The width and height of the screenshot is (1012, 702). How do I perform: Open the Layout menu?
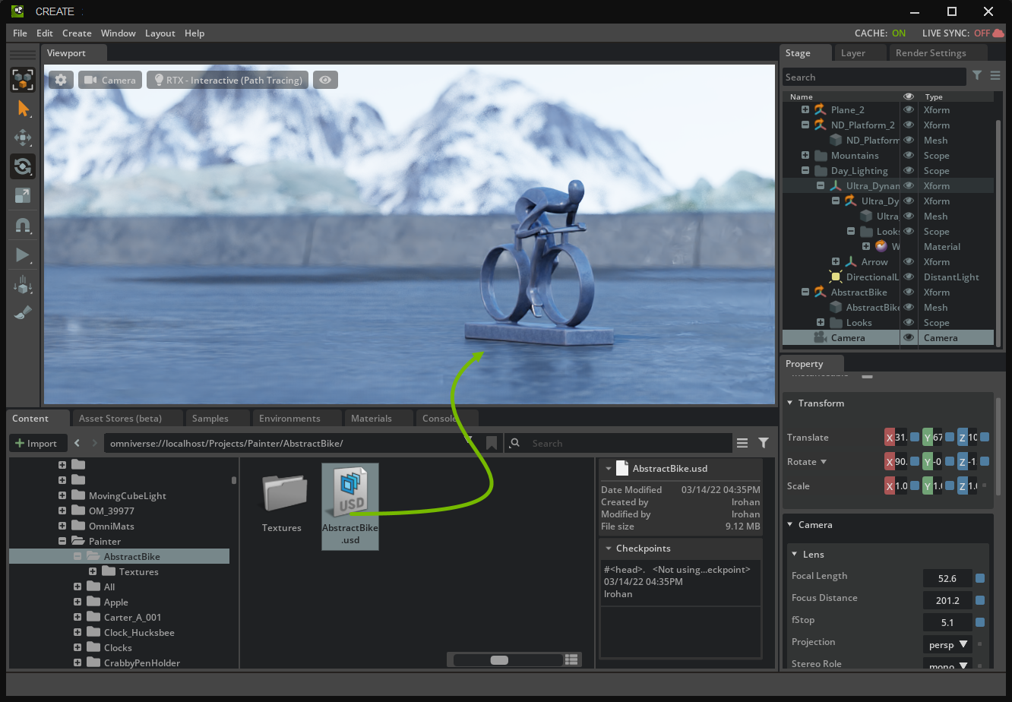coord(160,33)
